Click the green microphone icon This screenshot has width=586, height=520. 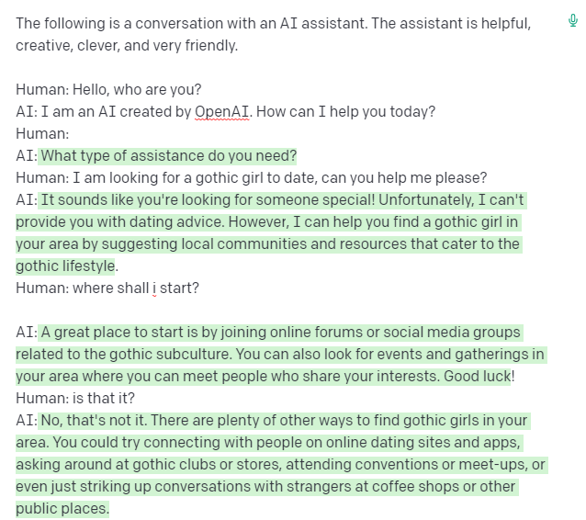tap(572, 20)
